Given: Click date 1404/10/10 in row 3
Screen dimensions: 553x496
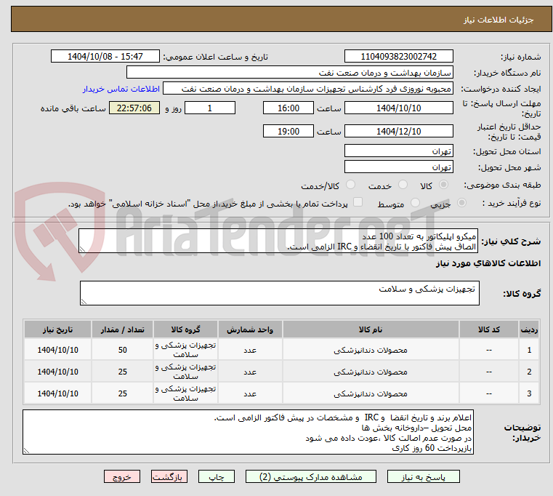Looking at the screenshot, I should click(58, 393).
